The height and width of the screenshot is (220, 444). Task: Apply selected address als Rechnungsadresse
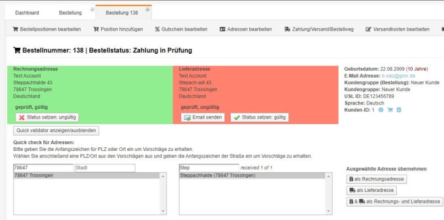[x=377, y=179]
